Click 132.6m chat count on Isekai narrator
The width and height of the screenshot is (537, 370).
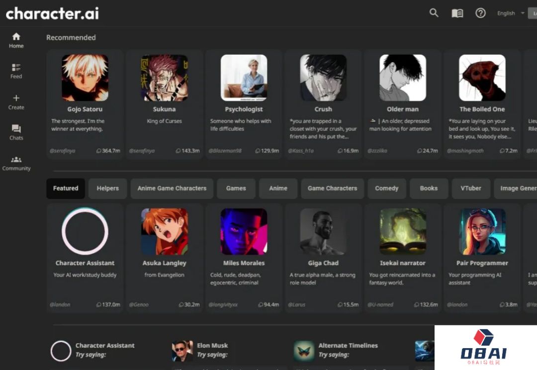point(426,304)
